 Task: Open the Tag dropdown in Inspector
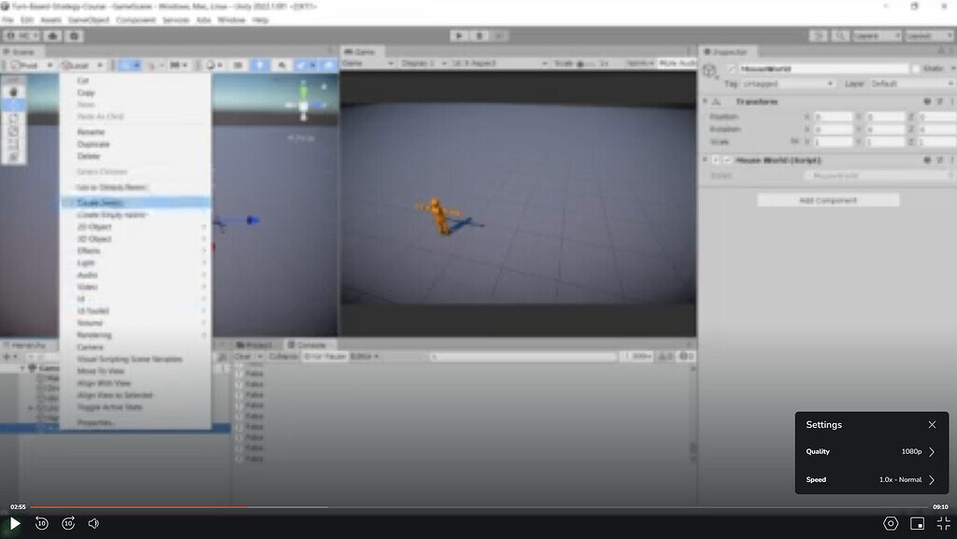pyautogui.click(x=787, y=84)
